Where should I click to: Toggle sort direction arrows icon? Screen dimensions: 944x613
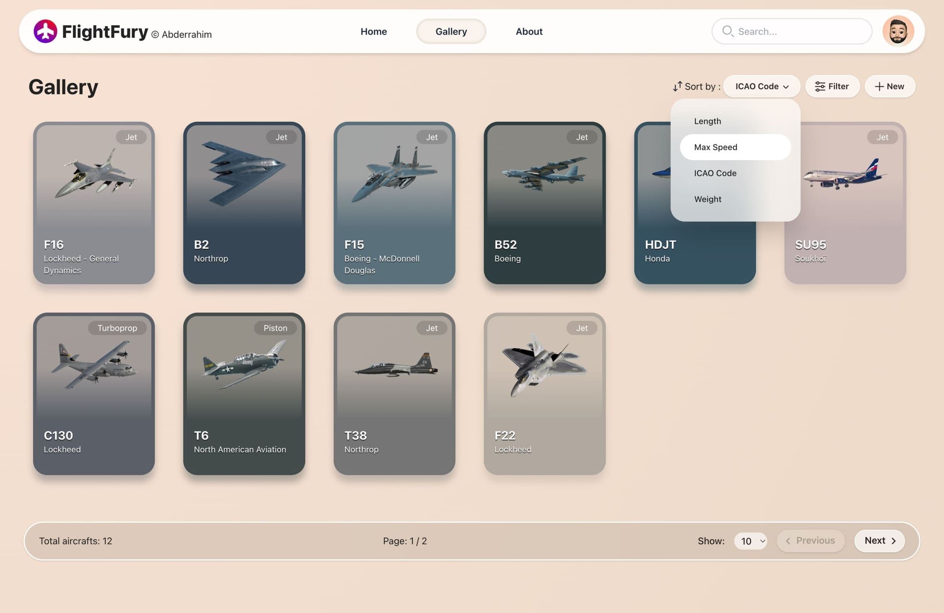pos(677,86)
